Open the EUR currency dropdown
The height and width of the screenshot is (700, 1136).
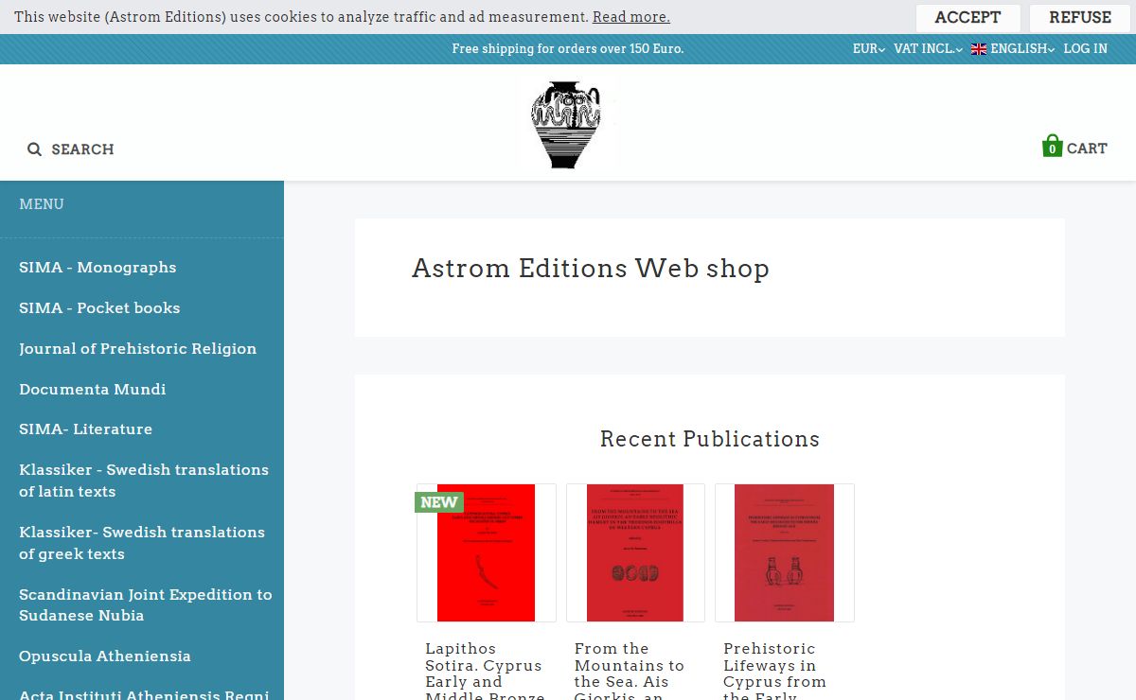pos(869,49)
